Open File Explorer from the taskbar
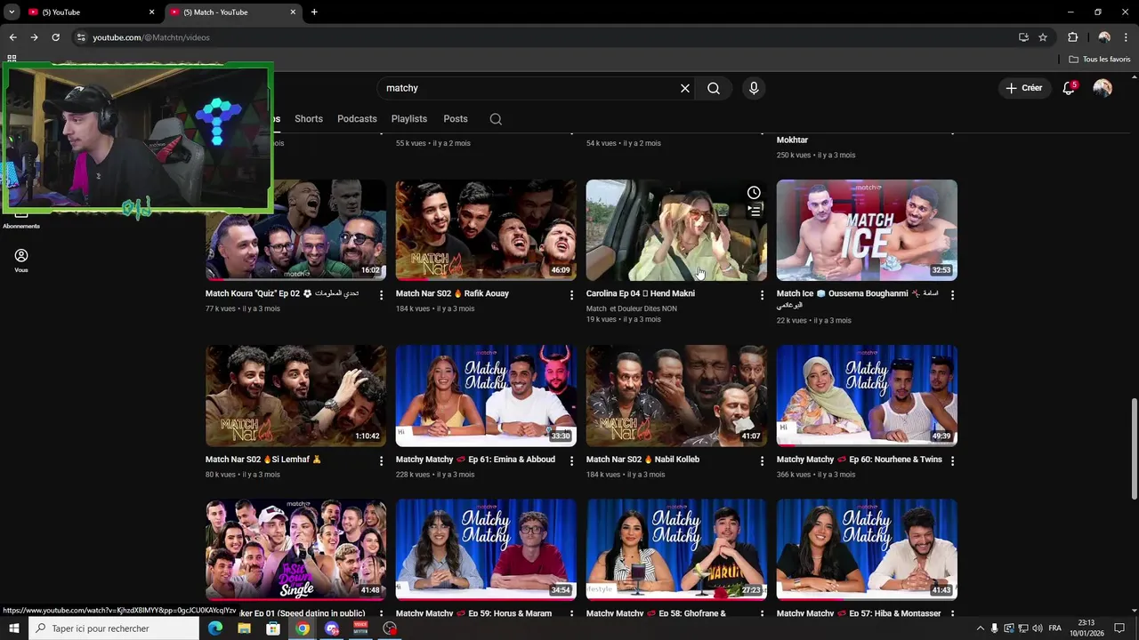 point(244,628)
